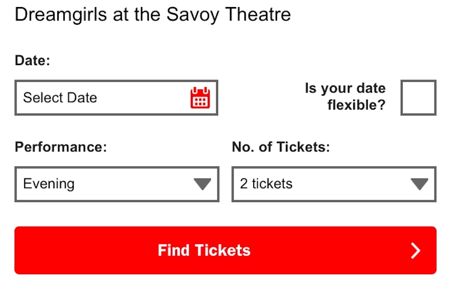This screenshot has width=451, height=287.
Task: Click the 'Performance:' field label
Action: (x=61, y=147)
